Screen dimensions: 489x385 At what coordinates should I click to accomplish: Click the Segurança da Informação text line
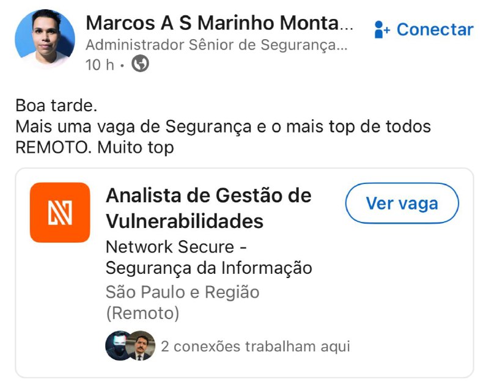(x=208, y=268)
